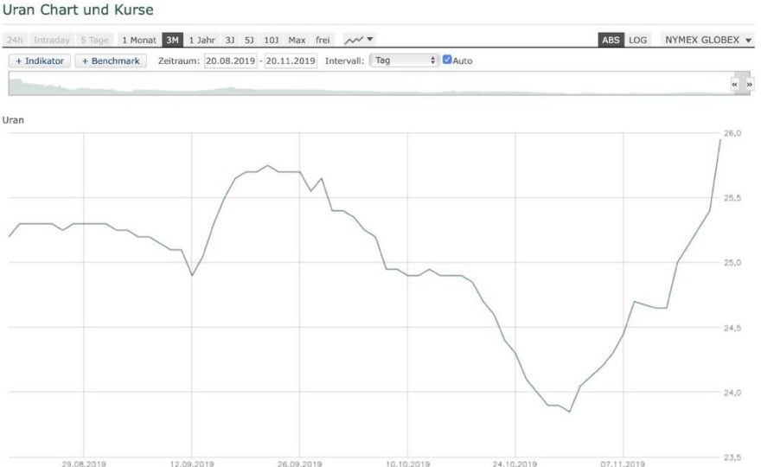
Task: Open the chart type line icon dropdown
Action: (359, 40)
